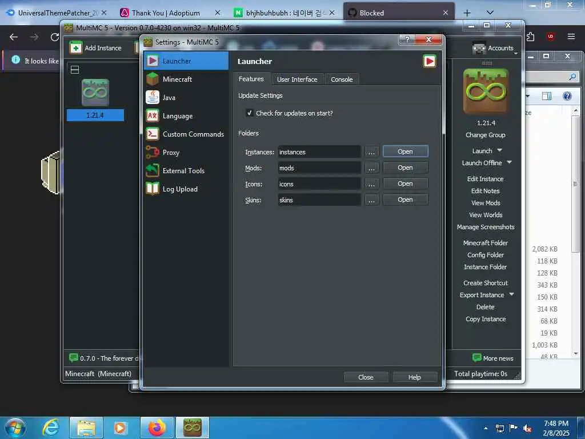Click the Add Instance icon in MultiMC toolbar
Screen dimensions: 585x439
click(76, 48)
